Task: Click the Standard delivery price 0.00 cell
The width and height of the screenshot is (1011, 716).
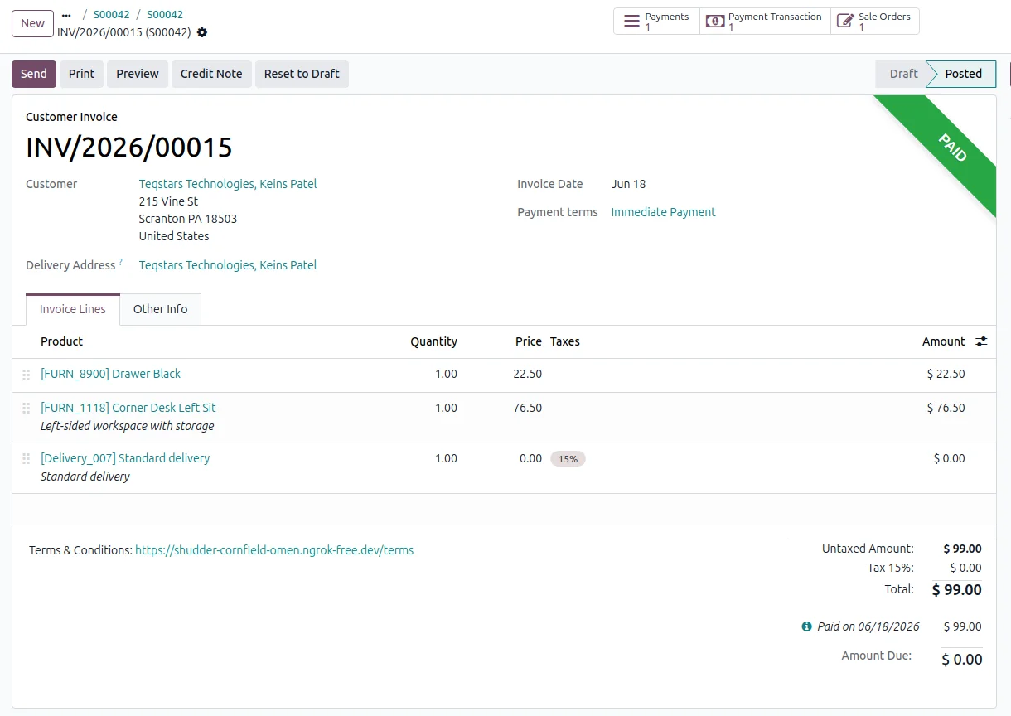Action: click(530, 458)
